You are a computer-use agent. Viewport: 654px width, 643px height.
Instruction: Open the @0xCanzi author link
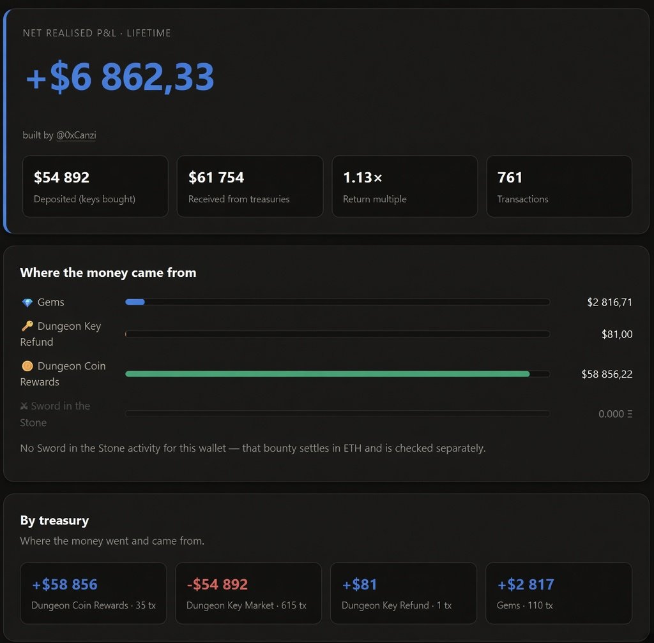[76, 135]
